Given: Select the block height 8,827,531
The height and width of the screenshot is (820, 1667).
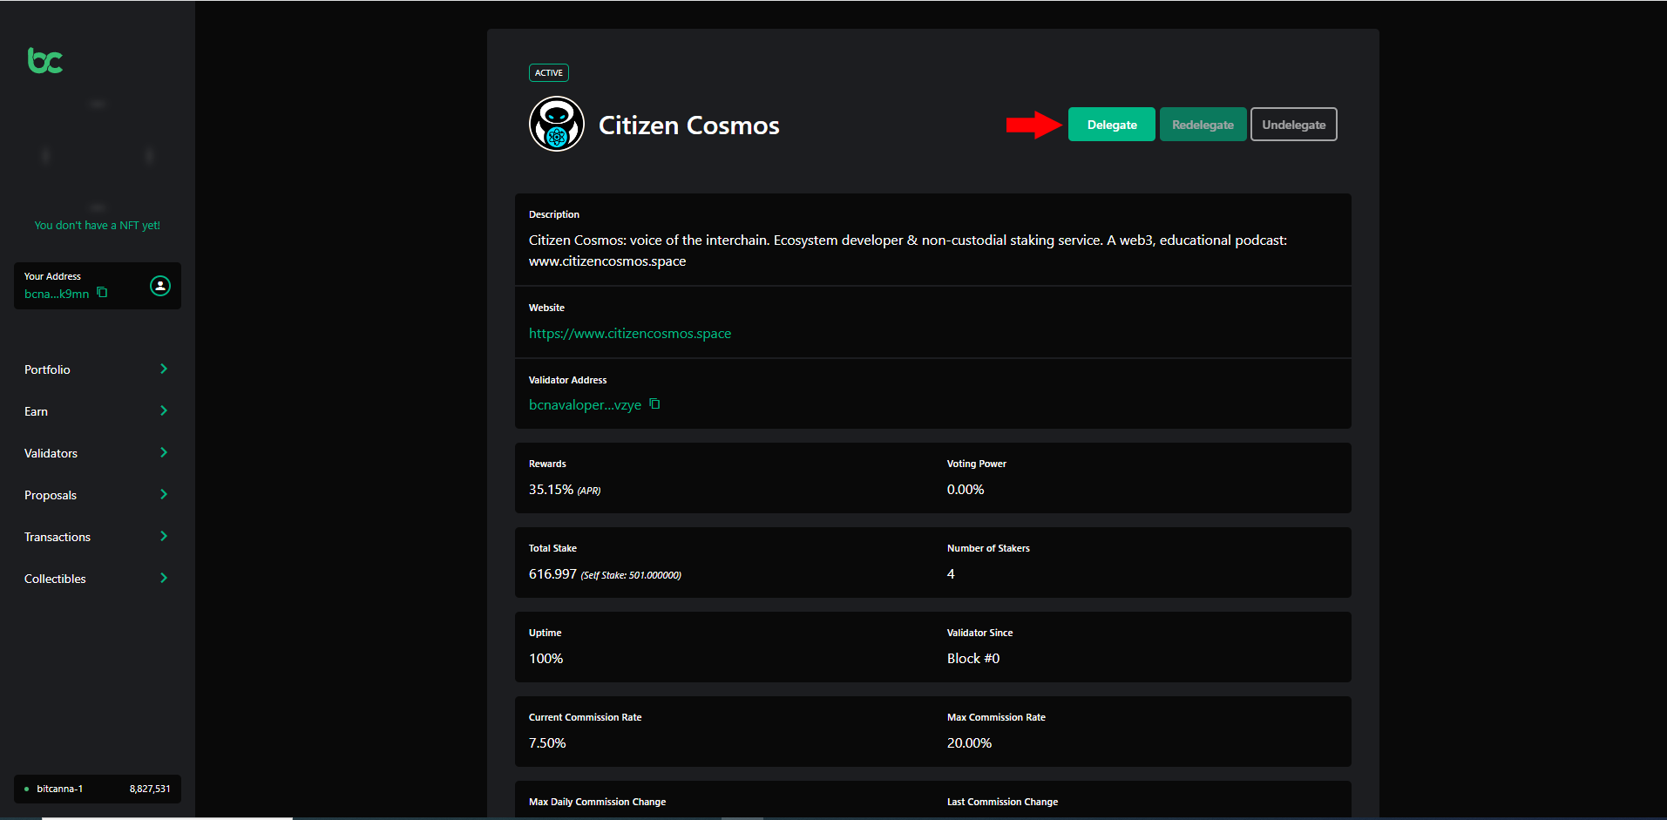Looking at the screenshot, I should 150,789.
